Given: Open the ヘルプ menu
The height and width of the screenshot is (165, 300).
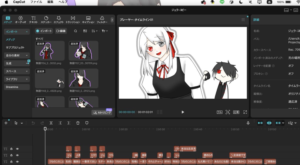Looking at the screenshot, I should coord(63,2).
